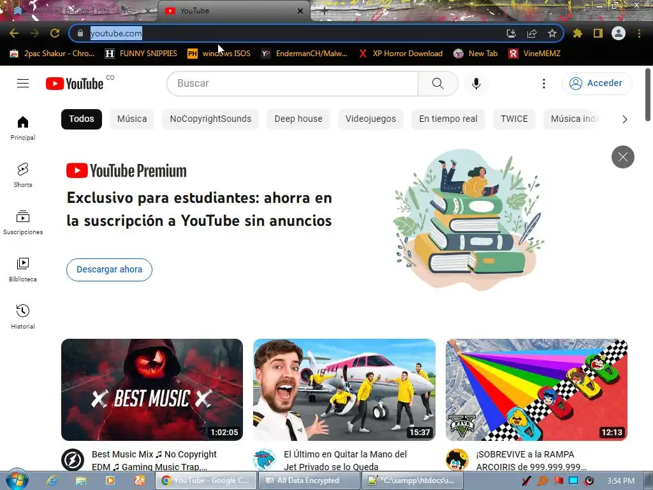This screenshot has width=653, height=490.
Task: Open New Tab bookmark
Action: 475,54
